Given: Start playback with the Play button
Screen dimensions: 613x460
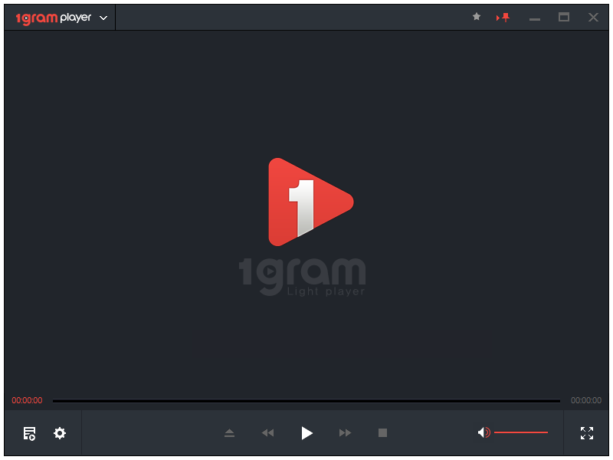Looking at the screenshot, I should tap(306, 433).
